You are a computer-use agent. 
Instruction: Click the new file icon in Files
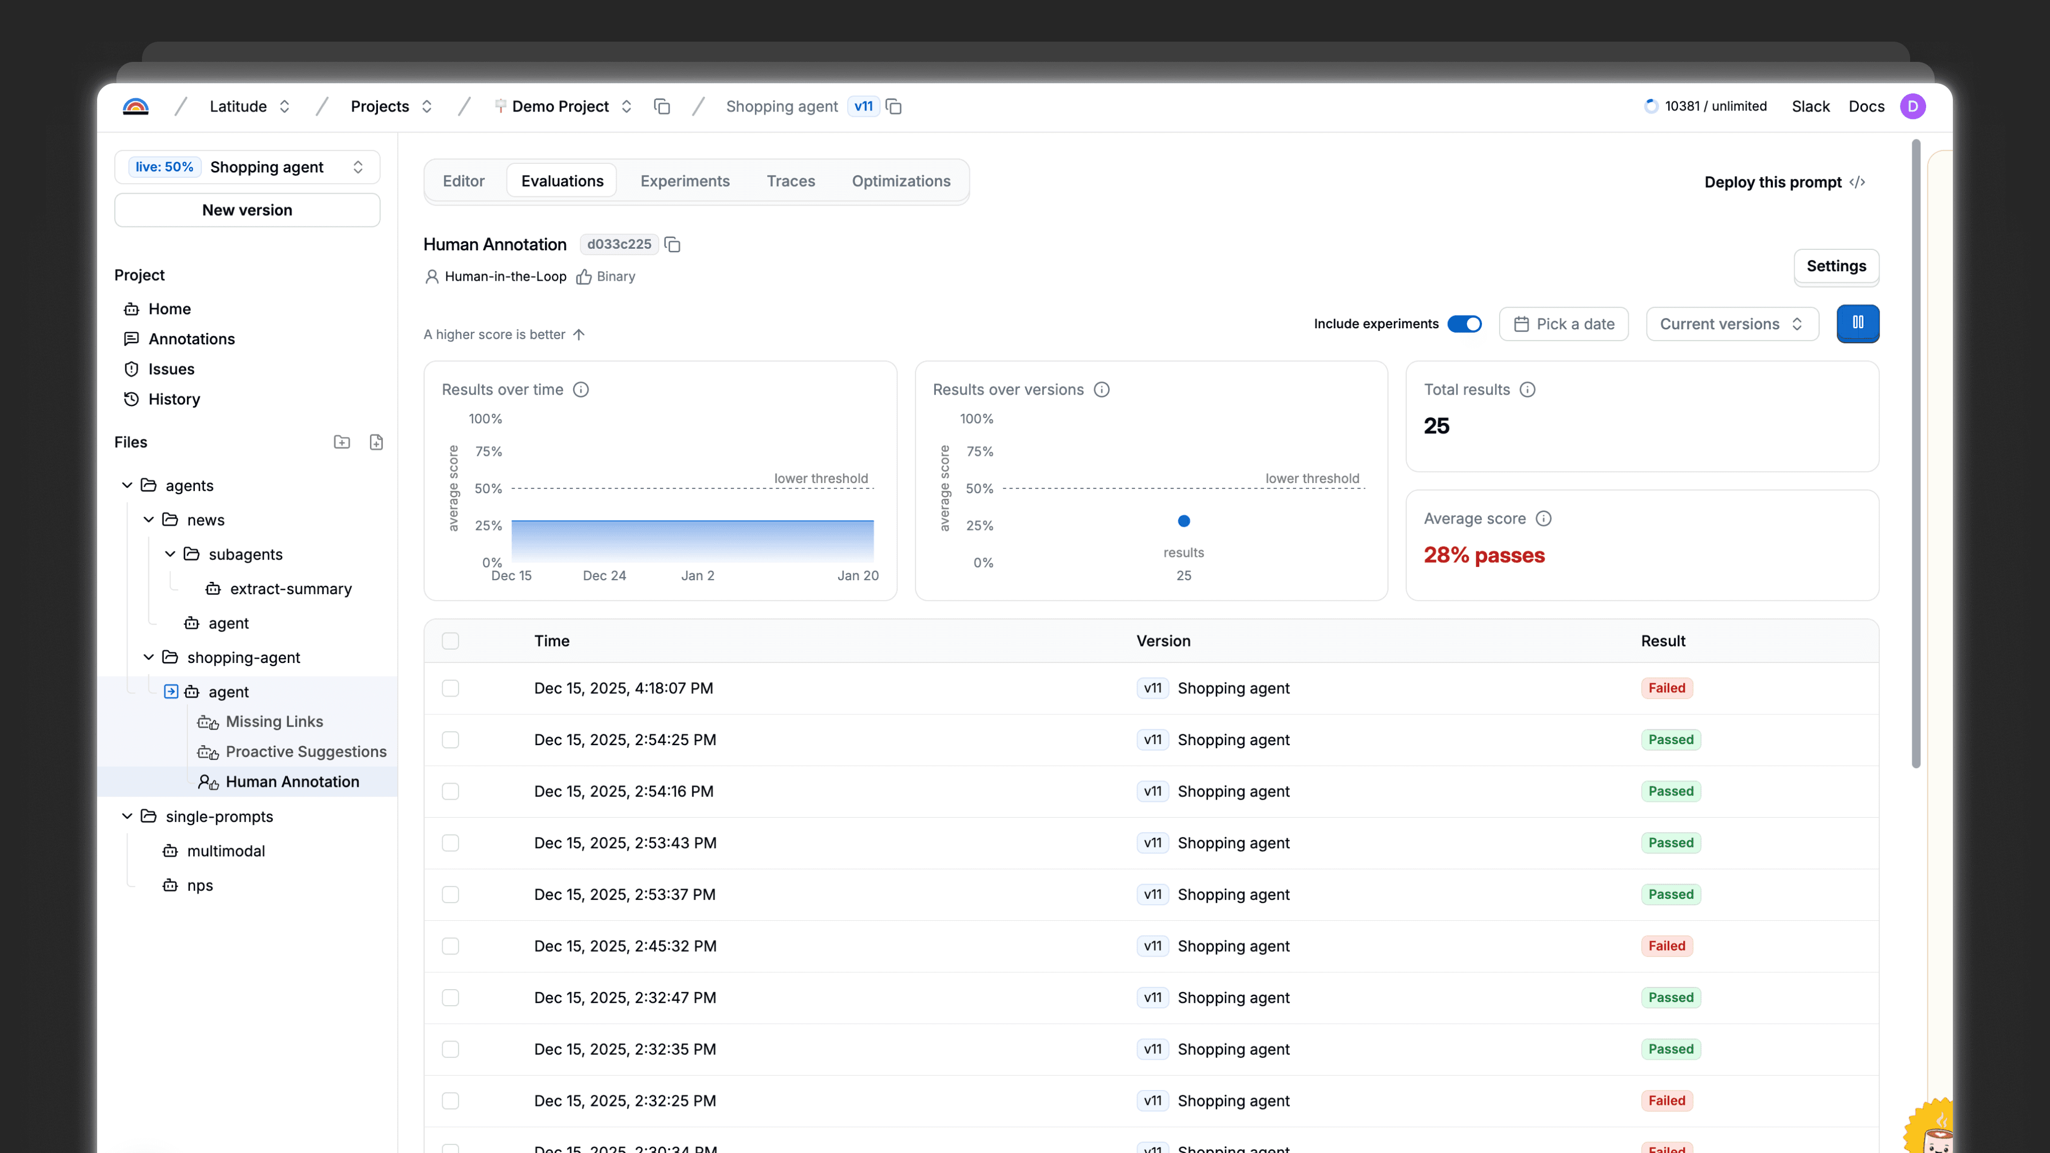click(x=376, y=443)
